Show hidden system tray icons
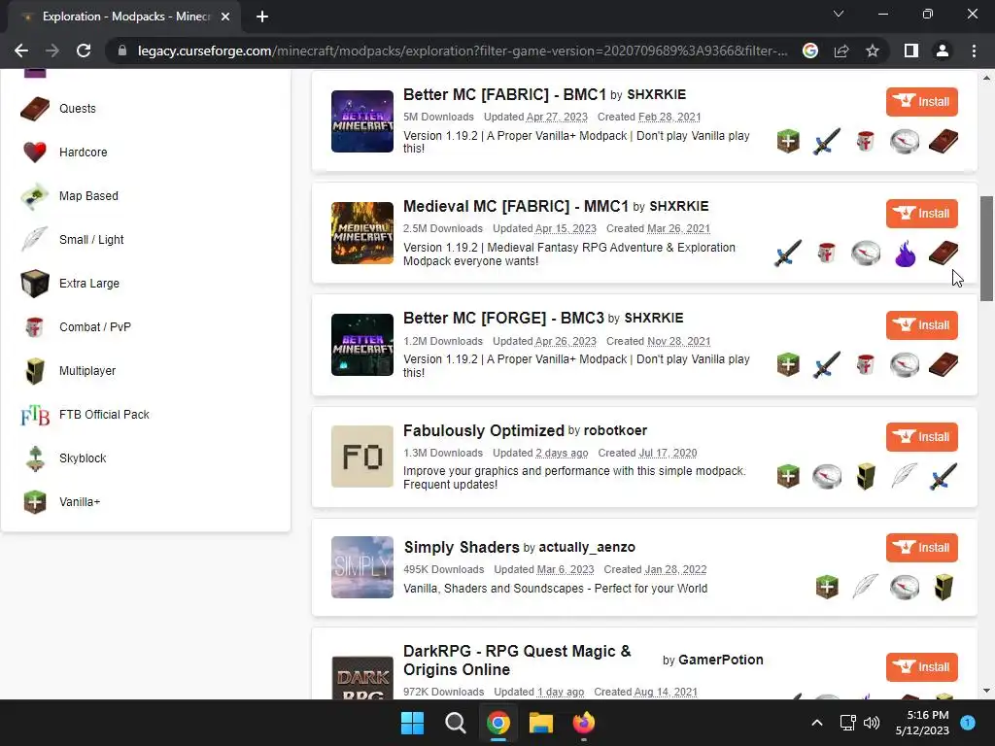Screen dimensions: 995x746 click(x=817, y=723)
